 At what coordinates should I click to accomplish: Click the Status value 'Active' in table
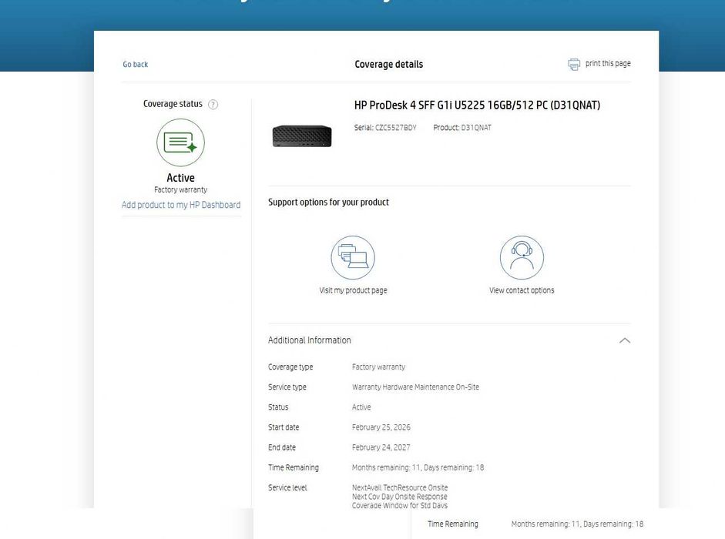click(x=361, y=407)
